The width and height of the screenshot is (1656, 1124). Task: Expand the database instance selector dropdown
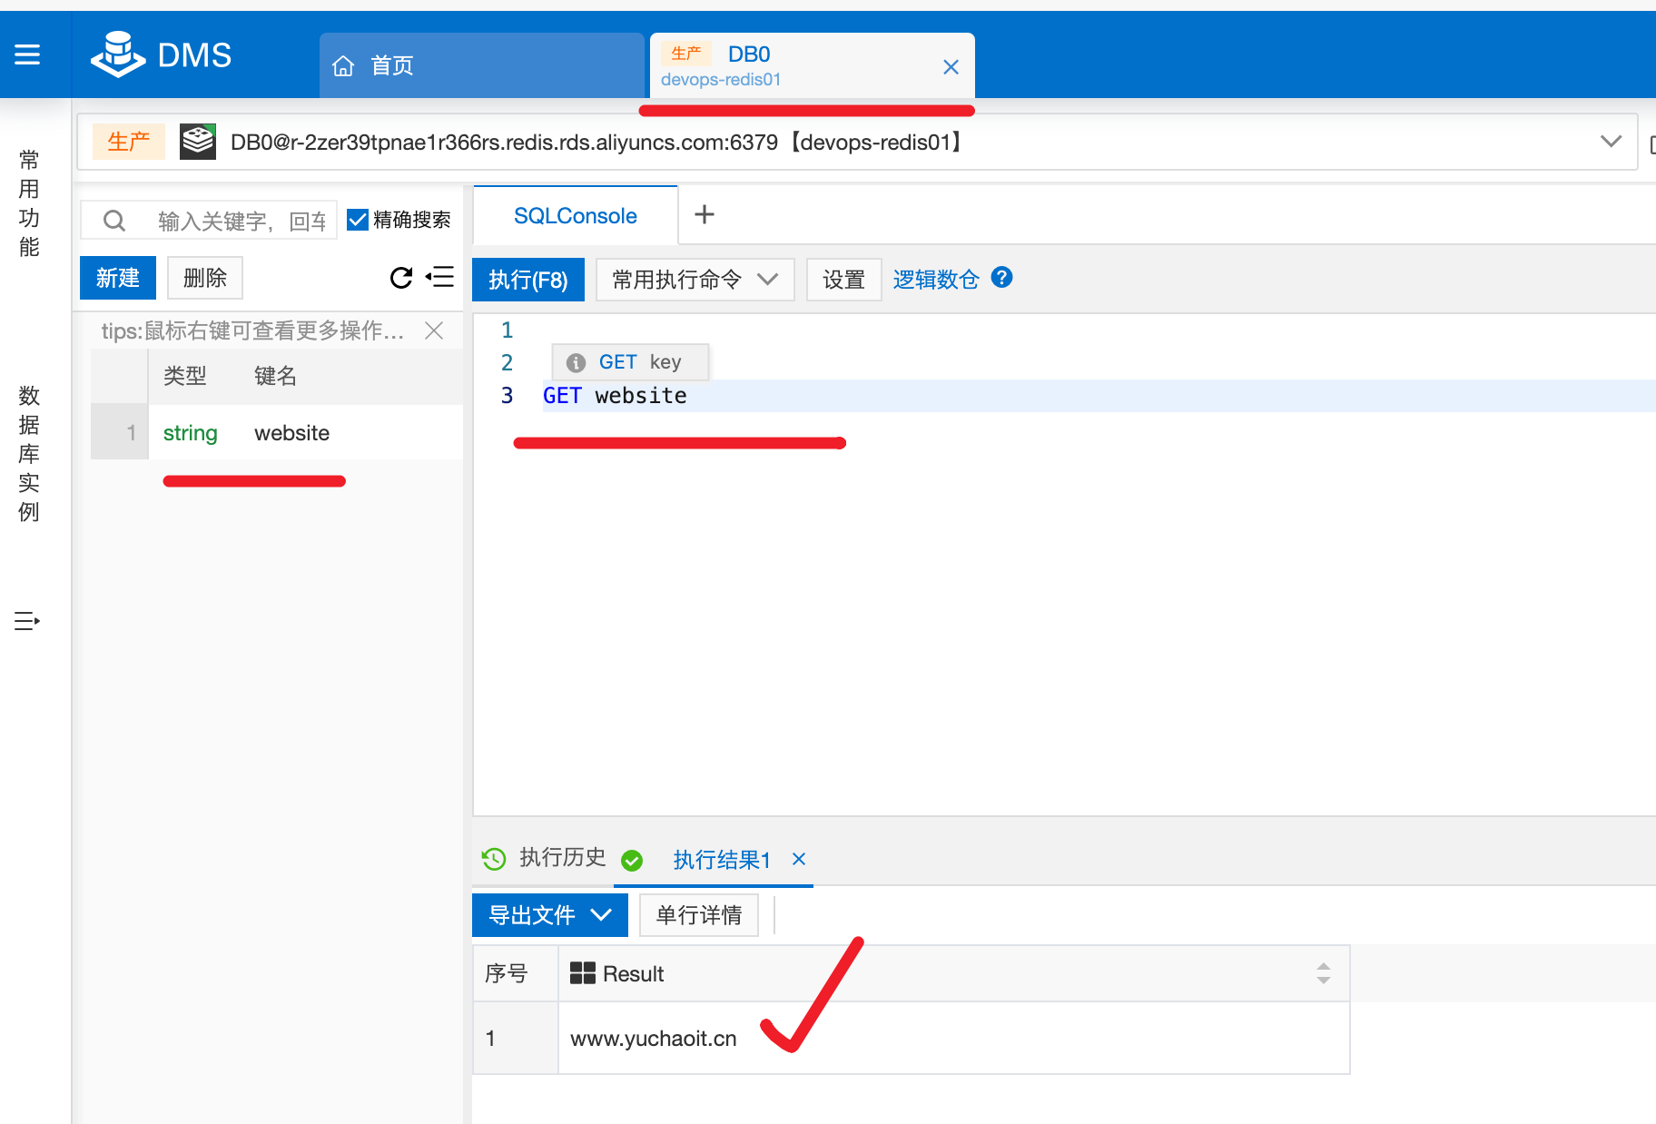pyautogui.click(x=1611, y=142)
